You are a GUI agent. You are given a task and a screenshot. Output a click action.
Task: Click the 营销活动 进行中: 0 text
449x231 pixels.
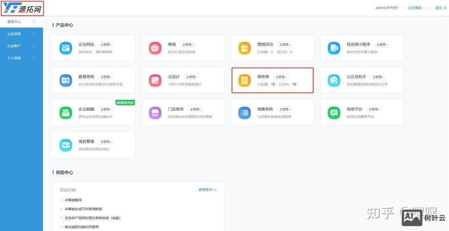(285, 52)
